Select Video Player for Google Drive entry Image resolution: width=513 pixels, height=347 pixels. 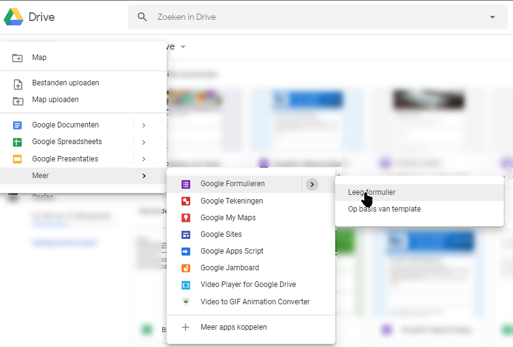click(x=251, y=285)
